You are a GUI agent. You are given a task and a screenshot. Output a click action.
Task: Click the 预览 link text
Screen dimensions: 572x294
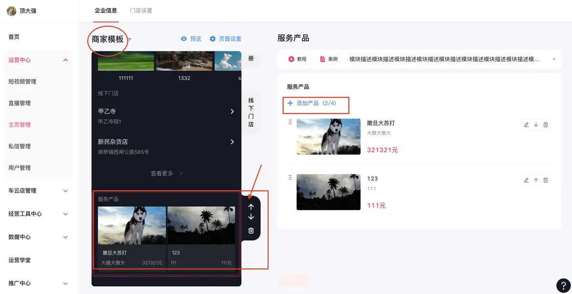pyautogui.click(x=196, y=39)
